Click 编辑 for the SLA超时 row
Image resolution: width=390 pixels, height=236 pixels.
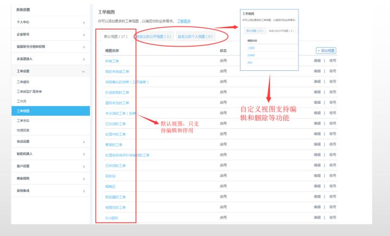coord(317,218)
